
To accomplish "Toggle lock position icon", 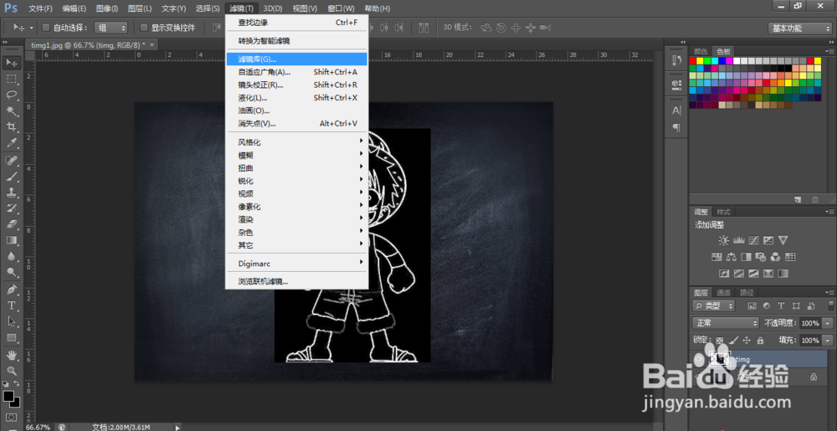I will click(747, 340).
